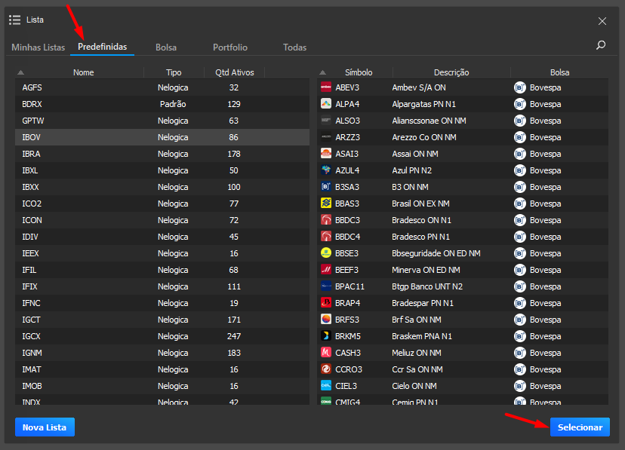Select the IMAT list name
Screen dimensions: 625x450
[32, 369]
